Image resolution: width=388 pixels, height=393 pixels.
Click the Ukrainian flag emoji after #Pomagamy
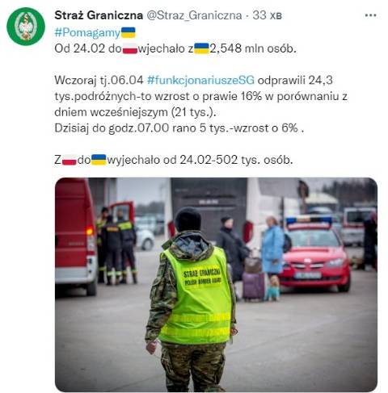pos(129,32)
